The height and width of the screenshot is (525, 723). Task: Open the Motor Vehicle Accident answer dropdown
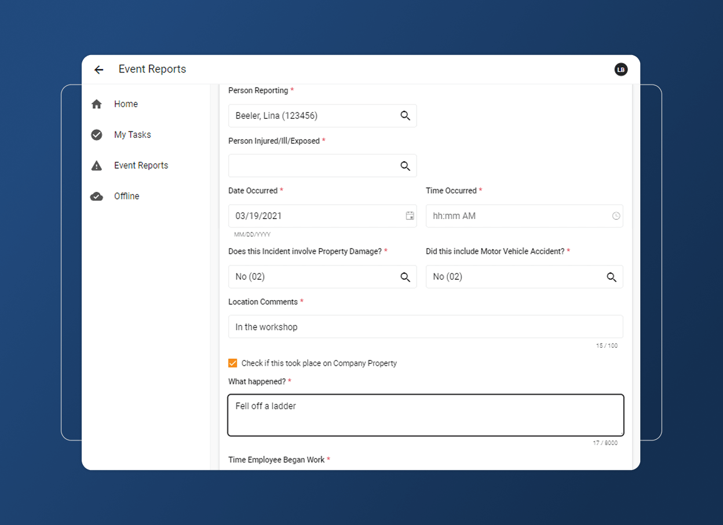point(524,276)
